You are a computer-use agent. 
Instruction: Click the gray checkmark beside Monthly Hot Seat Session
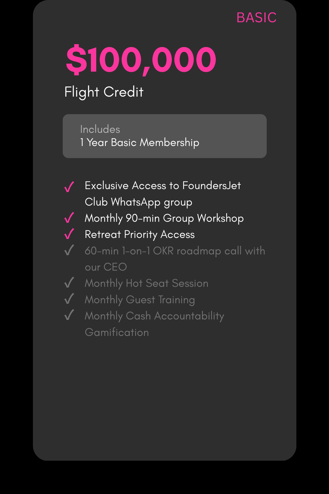point(69,282)
